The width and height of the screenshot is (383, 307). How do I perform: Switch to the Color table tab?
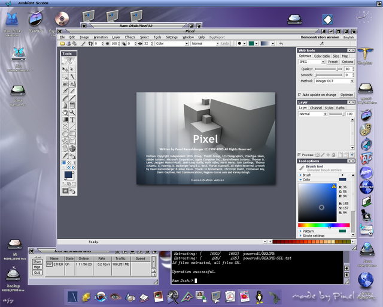322,56
